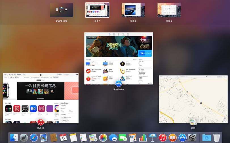Open Trash in the Dock
Viewport: 230px width, 143px height.
pos(216,138)
